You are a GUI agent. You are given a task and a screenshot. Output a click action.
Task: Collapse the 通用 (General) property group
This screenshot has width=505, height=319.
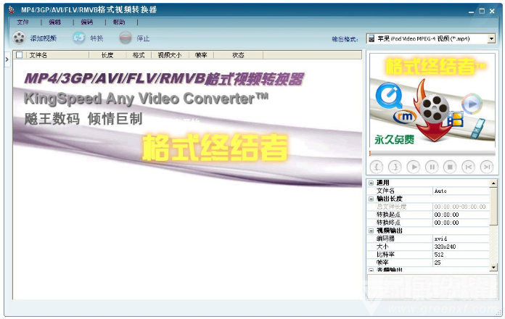[x=371, y=183]
